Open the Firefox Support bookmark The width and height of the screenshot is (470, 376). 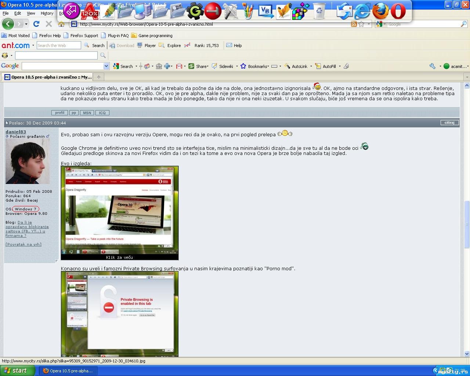click(81, 36)
